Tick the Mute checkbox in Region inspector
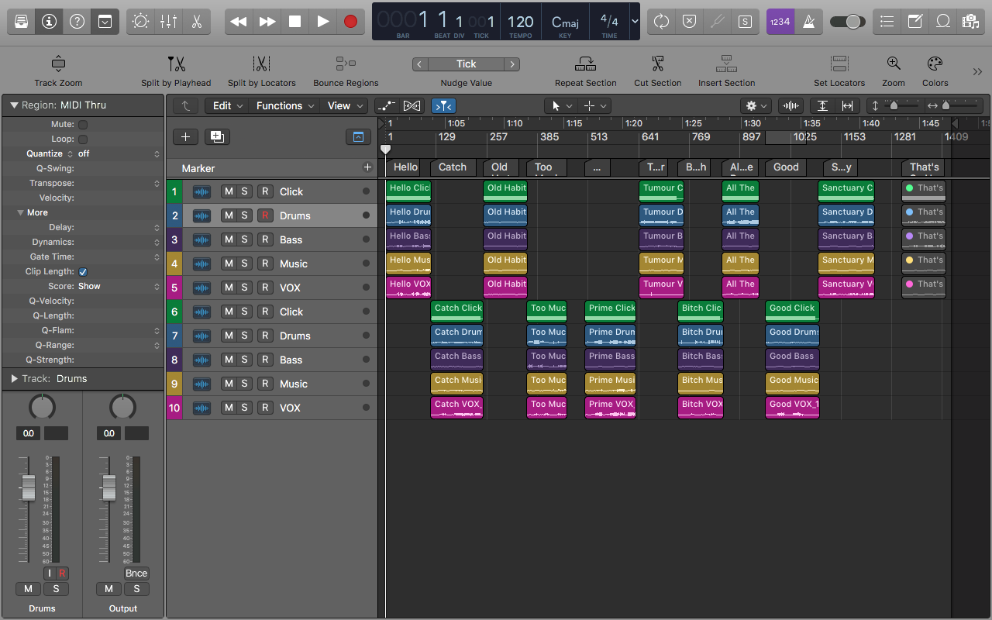 click(x=83, y=125)
